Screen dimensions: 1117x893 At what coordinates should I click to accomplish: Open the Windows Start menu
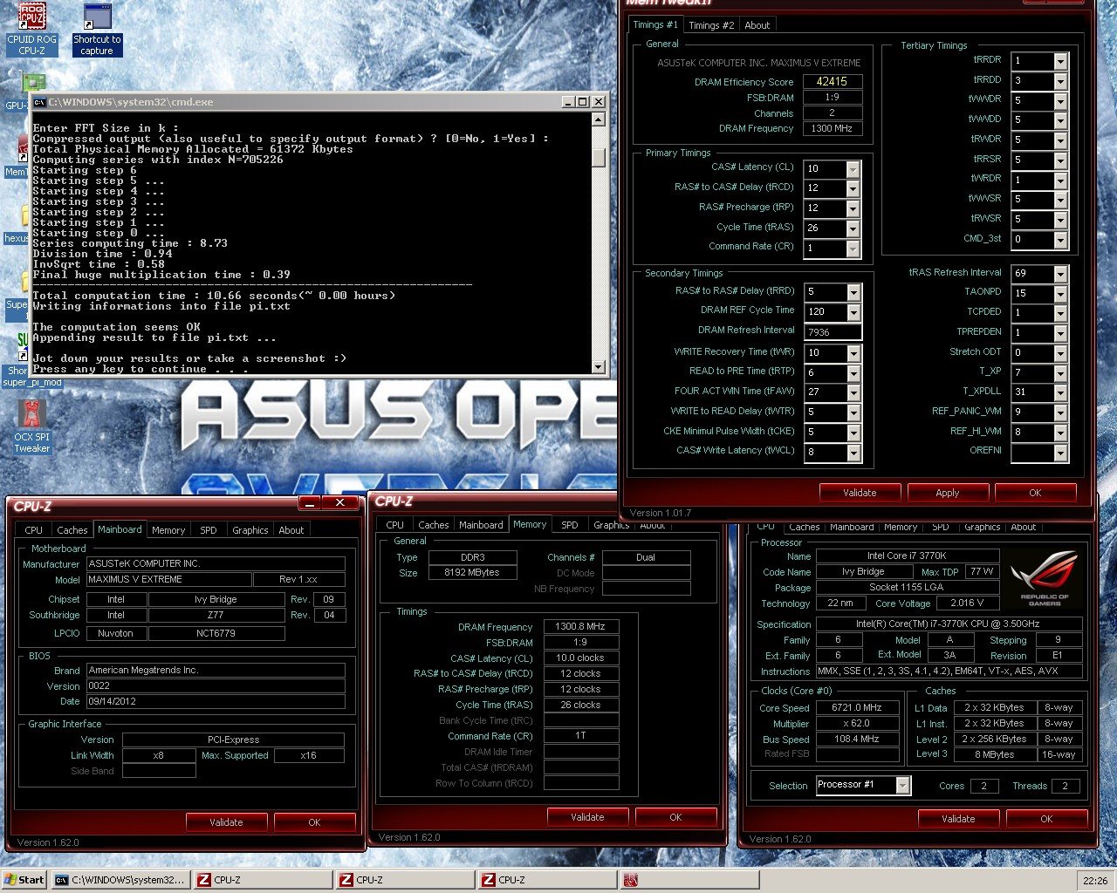coord(24,880)
